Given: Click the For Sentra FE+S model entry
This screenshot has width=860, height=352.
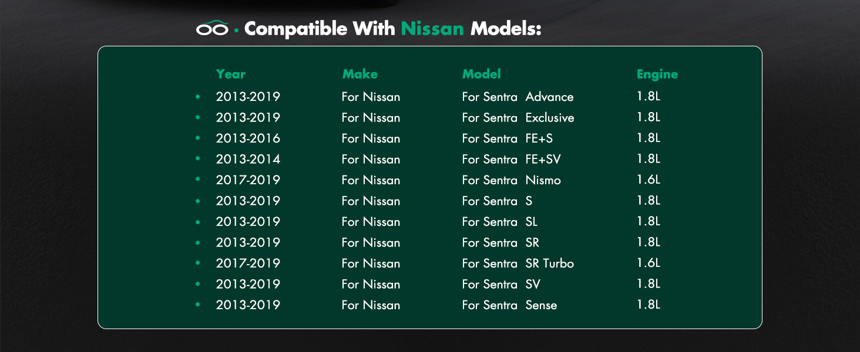Looking at the screenshot, I should pos(508,138).
